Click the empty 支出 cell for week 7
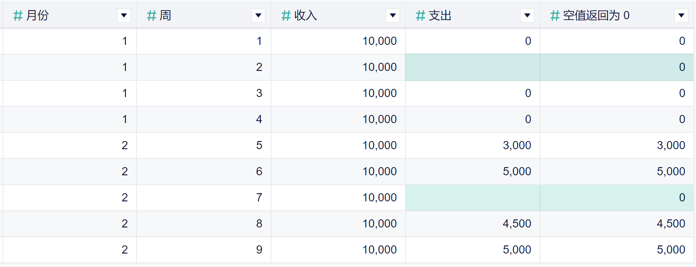Image resolution: width=696 pixels, height=267 pixels. click(472, 198)
